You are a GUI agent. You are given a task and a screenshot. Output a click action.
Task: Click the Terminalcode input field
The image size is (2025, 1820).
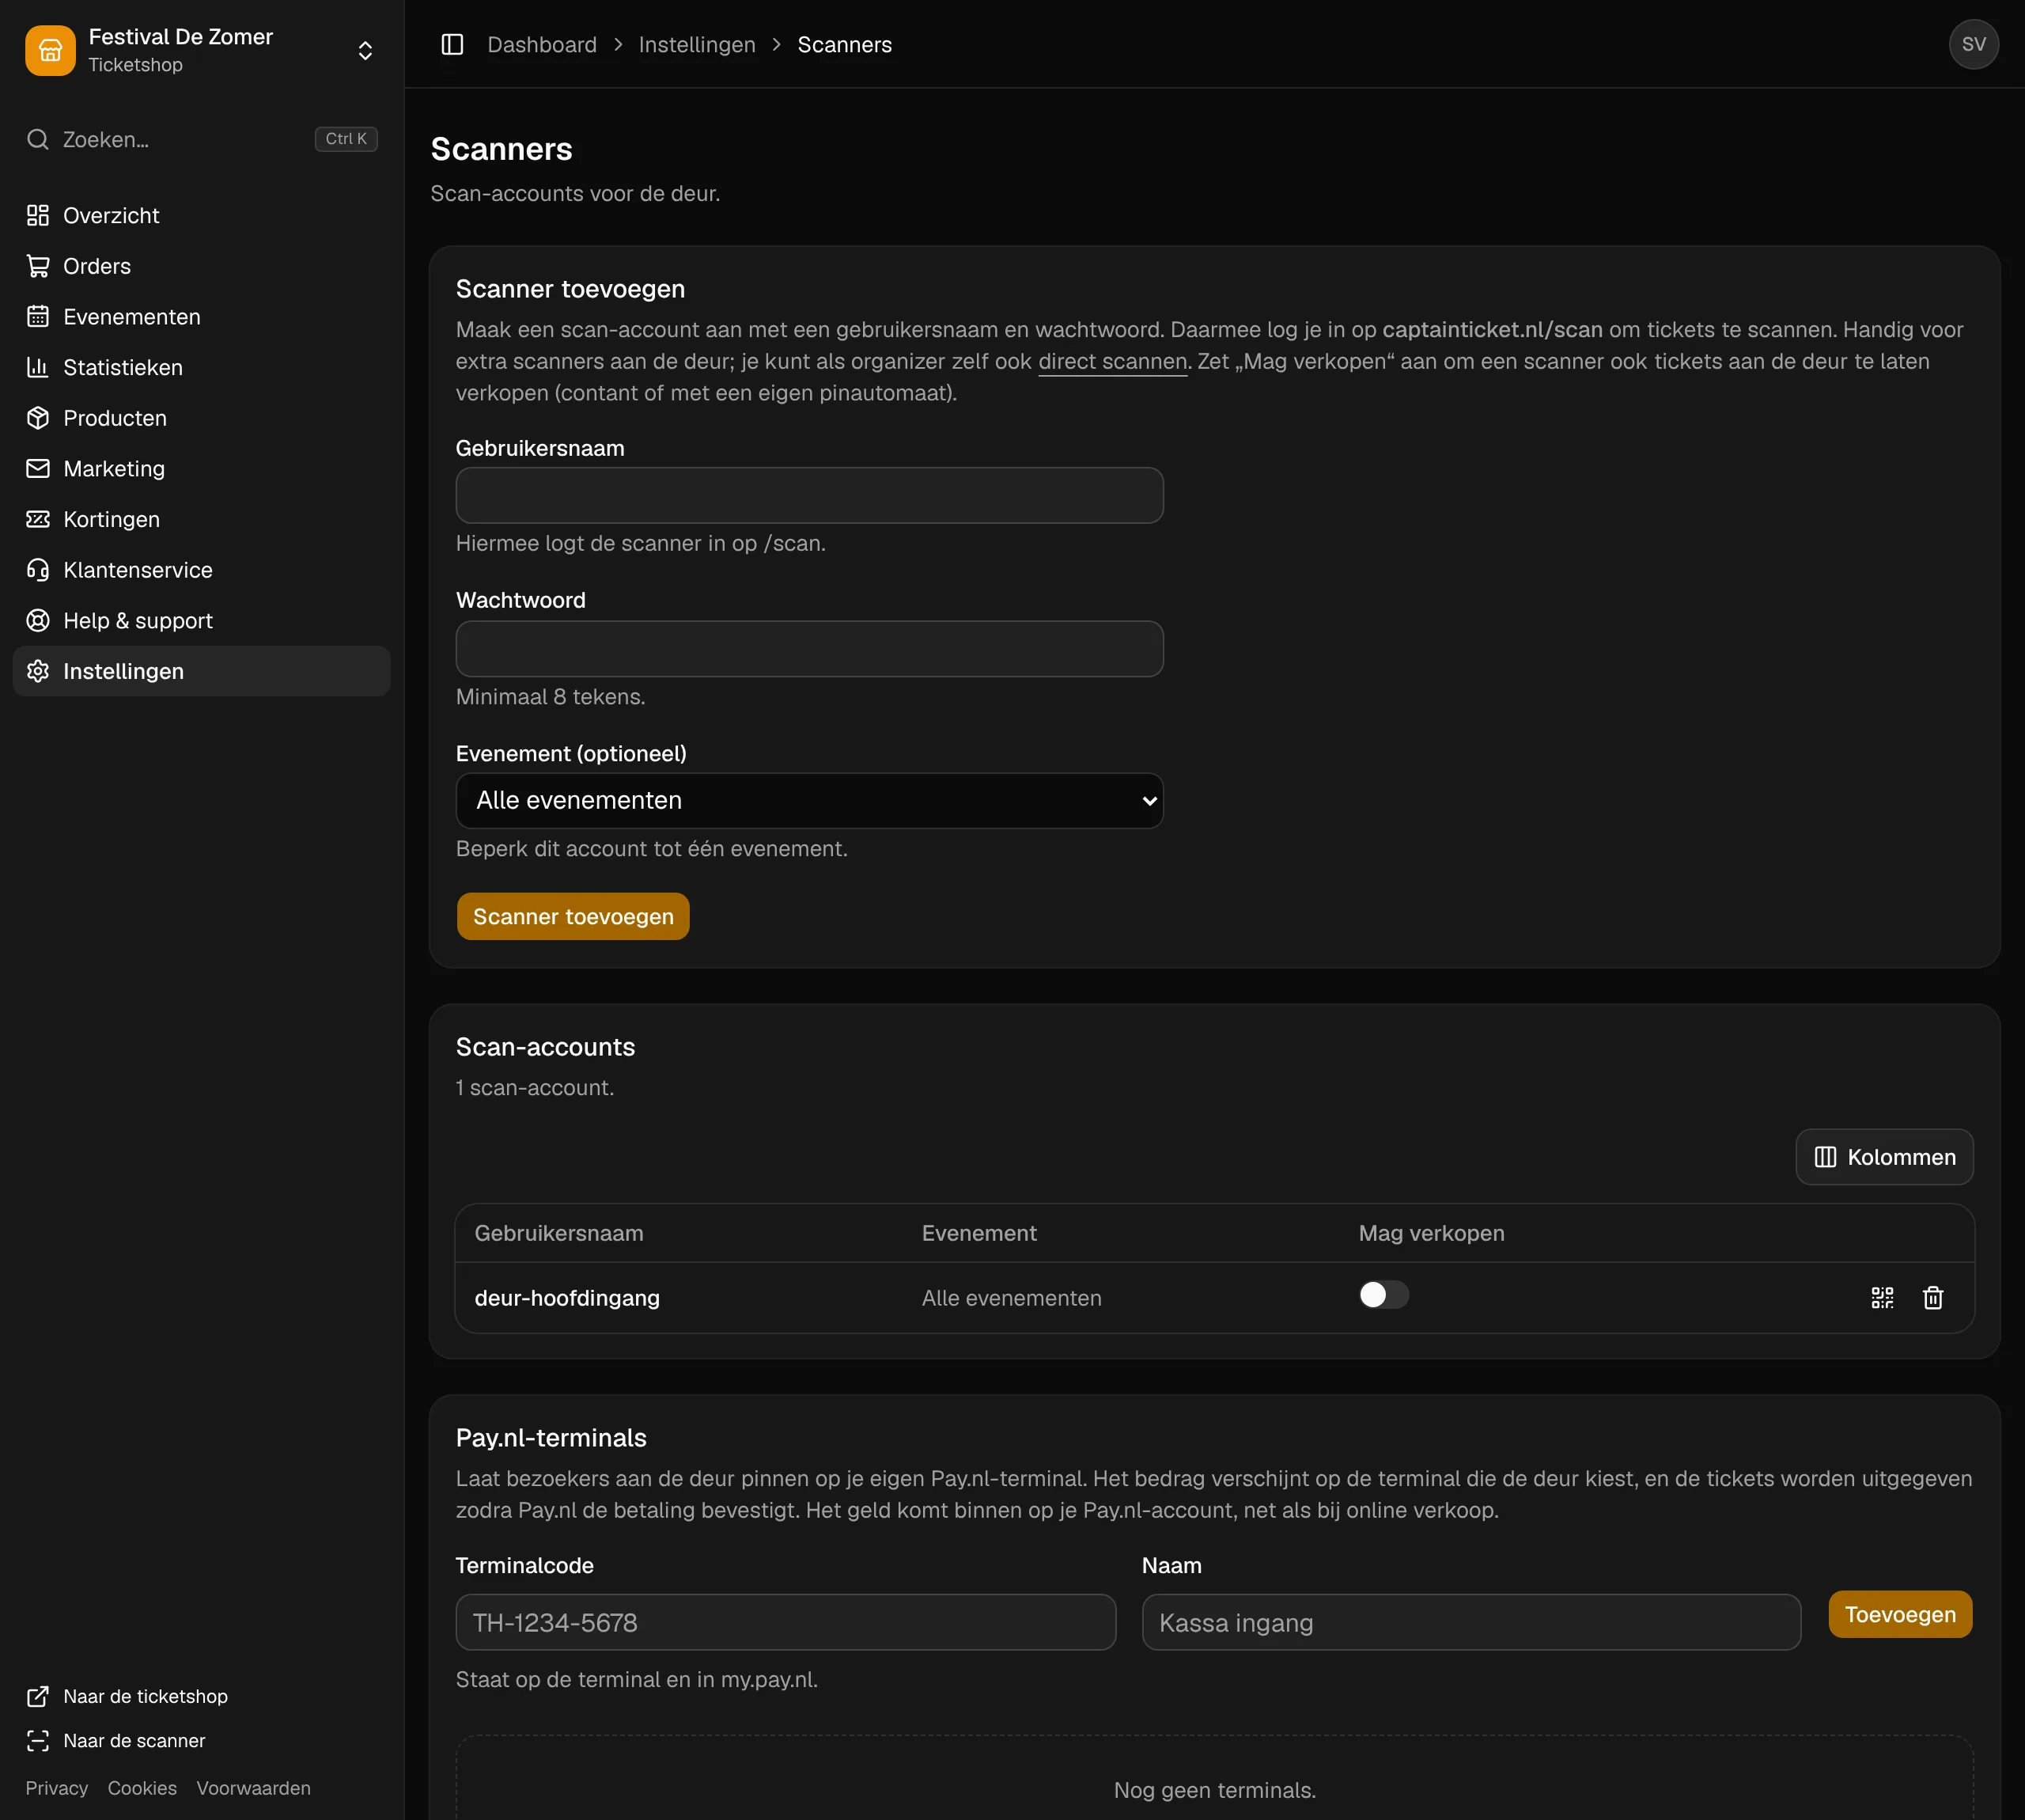785,1623
